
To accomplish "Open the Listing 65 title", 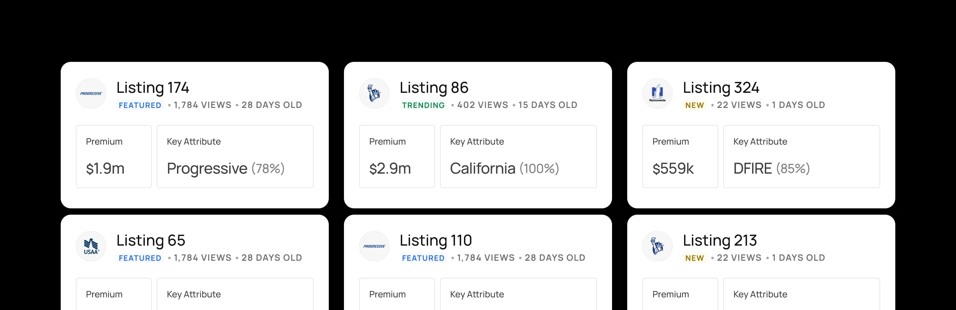I will 151,241.
